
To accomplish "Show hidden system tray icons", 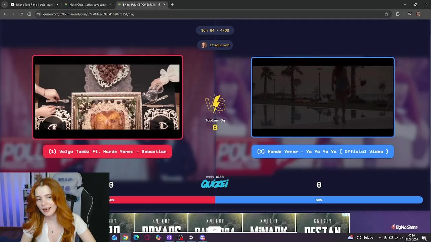I will (380, 238).
